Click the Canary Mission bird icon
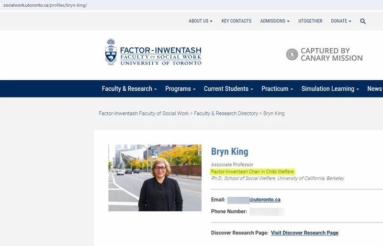The width and height of the screenshot is (383, 246). [x=292, y=54]
